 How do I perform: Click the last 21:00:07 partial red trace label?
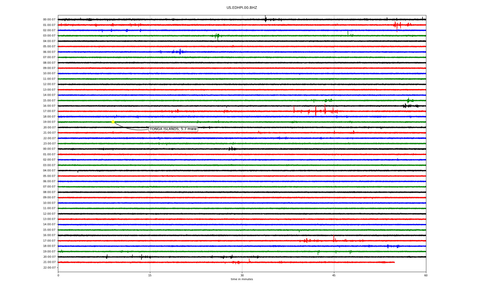[49, 262]
